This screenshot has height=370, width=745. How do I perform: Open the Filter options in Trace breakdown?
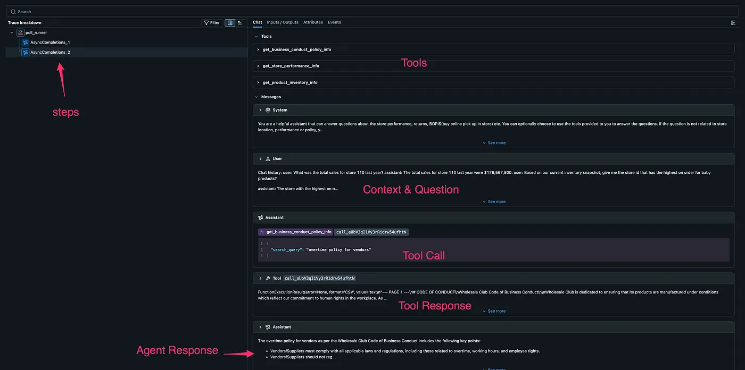pyautogui.click(x=211, y=22)
